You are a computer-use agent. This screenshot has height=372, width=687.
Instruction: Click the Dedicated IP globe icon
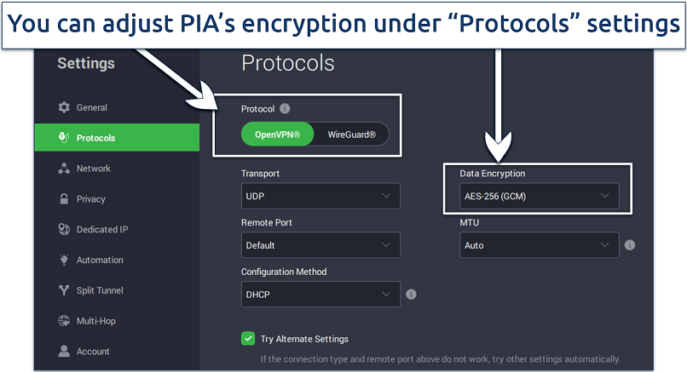pos(63,230)
